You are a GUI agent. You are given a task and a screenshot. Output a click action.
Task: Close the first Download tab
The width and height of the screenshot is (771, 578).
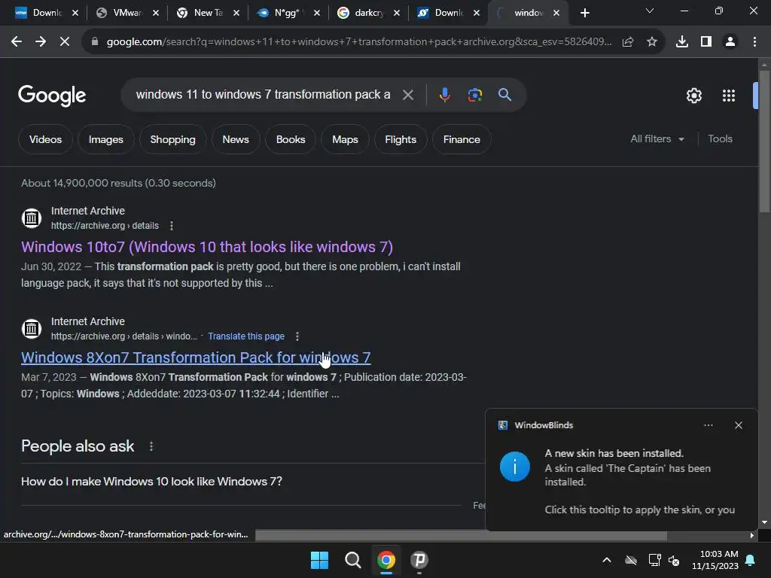coord(75,13)
